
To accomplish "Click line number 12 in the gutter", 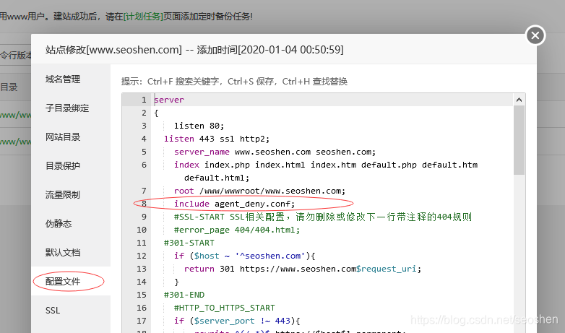I will tap(142, 256).
